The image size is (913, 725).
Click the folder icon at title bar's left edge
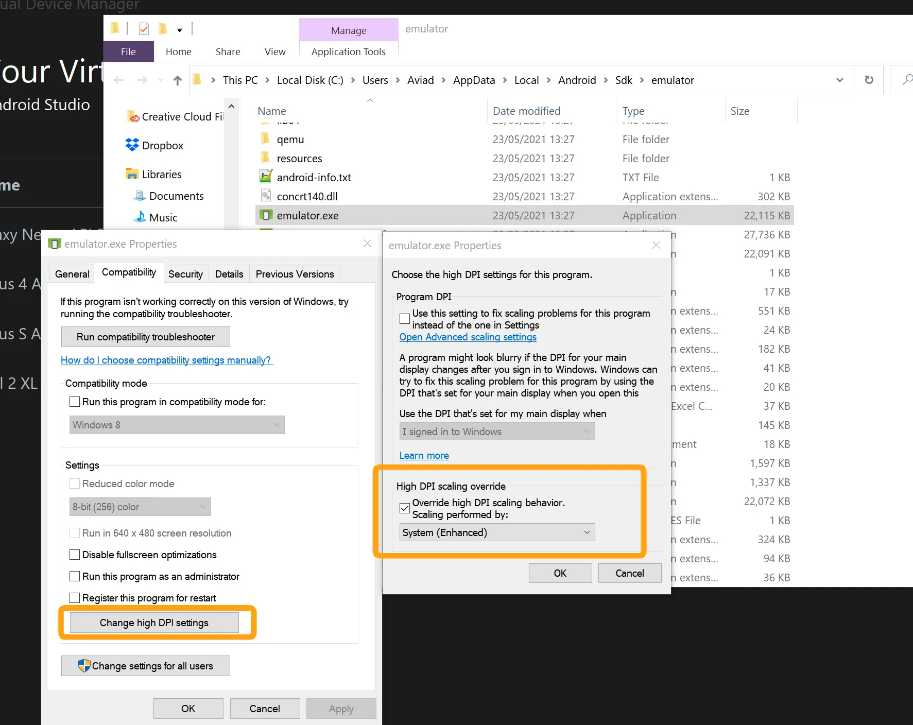tap(115, 28)
